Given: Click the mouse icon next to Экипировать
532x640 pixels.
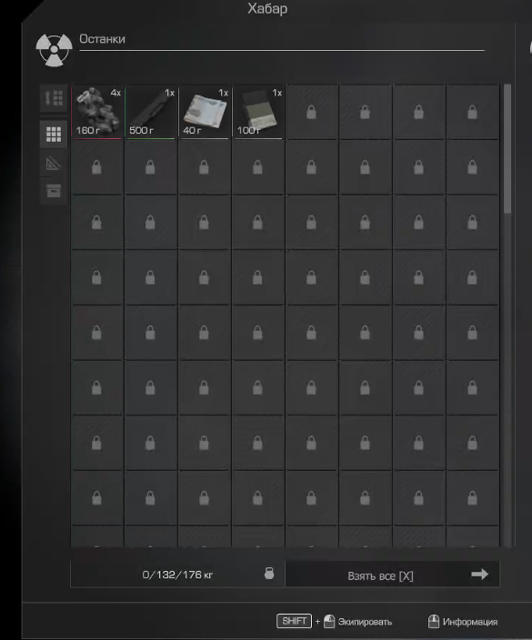Looking at the screenshot, I should (x=329, y=621).
